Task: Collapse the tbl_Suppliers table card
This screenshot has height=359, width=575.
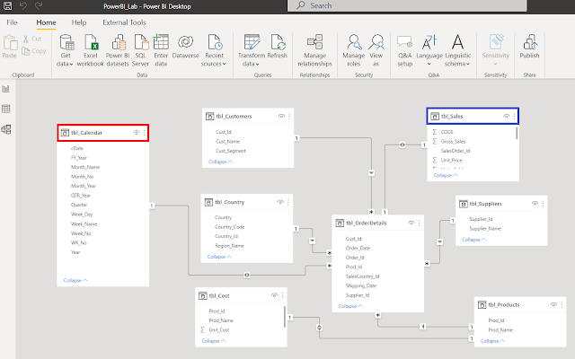Action: [x=473, y=240]
